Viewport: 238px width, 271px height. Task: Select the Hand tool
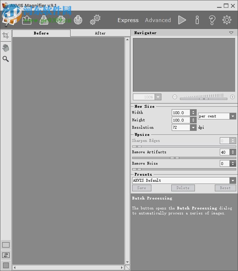[x=6, y=48]
